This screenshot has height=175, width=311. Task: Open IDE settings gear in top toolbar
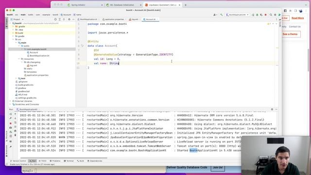pos(275,15)
